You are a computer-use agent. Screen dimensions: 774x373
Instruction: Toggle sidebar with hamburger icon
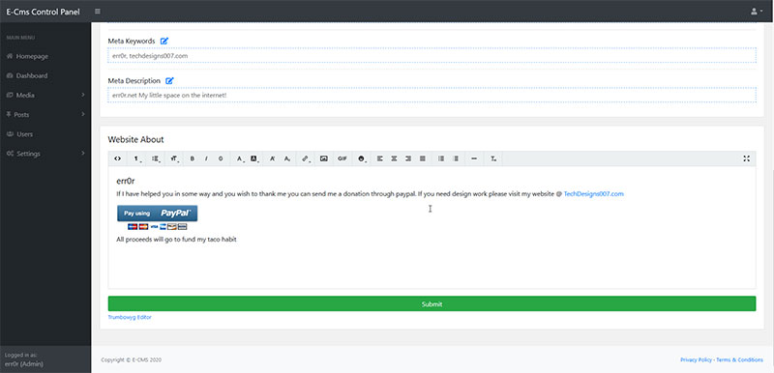point(98,12)
